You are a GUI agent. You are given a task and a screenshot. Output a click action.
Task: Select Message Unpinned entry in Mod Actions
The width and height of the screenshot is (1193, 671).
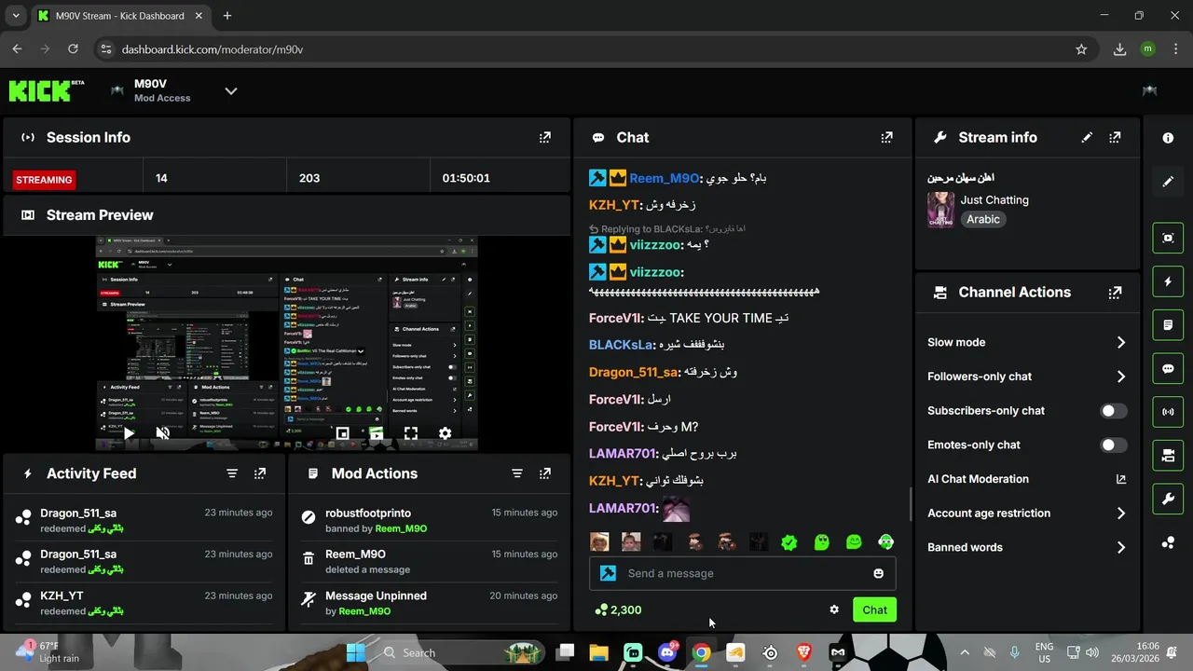pos(376,596)
